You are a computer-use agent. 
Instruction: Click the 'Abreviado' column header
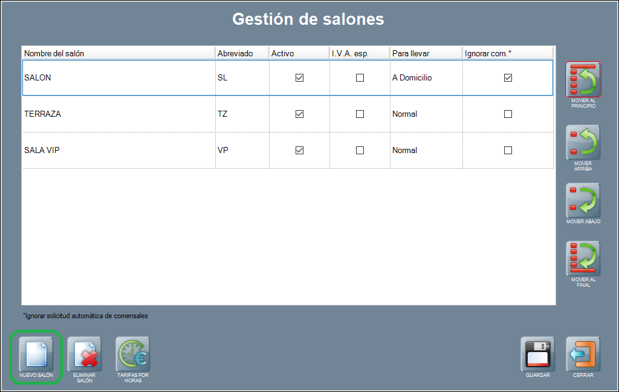[x=242, y=53]
